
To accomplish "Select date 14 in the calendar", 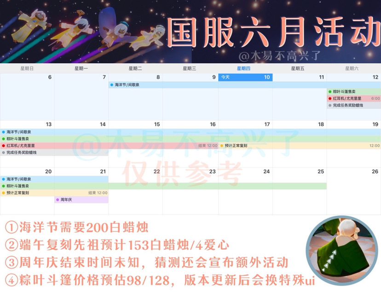I will click(103, 124).
